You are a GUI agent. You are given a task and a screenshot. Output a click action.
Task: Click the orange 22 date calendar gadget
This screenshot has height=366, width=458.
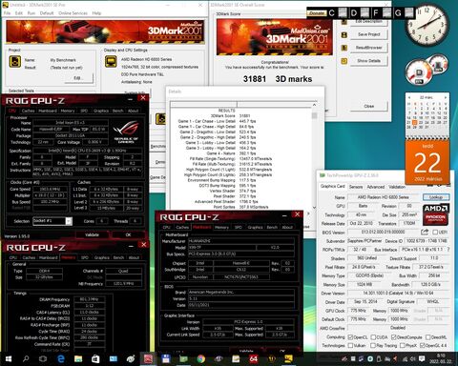click(x=427, y=162)
